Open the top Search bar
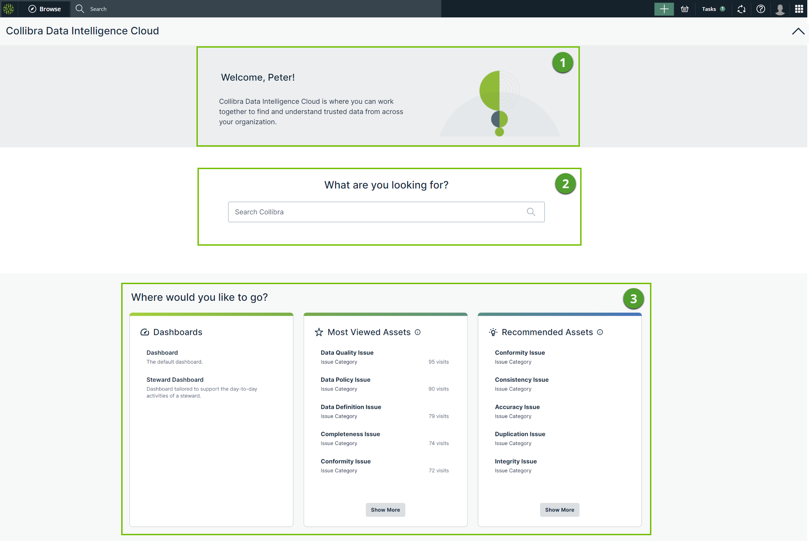This screenshot has height=541, width=809. tap(98, 9)
